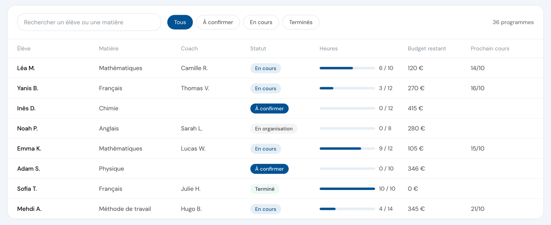
Task: Click the next lesson date '21/10'
Action: 478,209
